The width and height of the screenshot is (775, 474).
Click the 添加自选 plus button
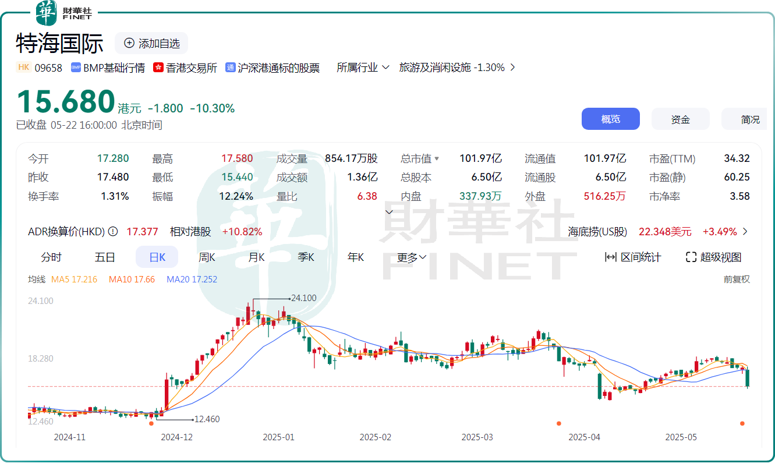[151, 44]
